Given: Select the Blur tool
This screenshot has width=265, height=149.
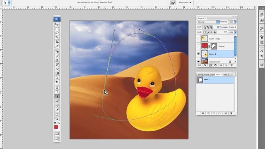Looking at the screenshot, I should [x=57, y=78].
